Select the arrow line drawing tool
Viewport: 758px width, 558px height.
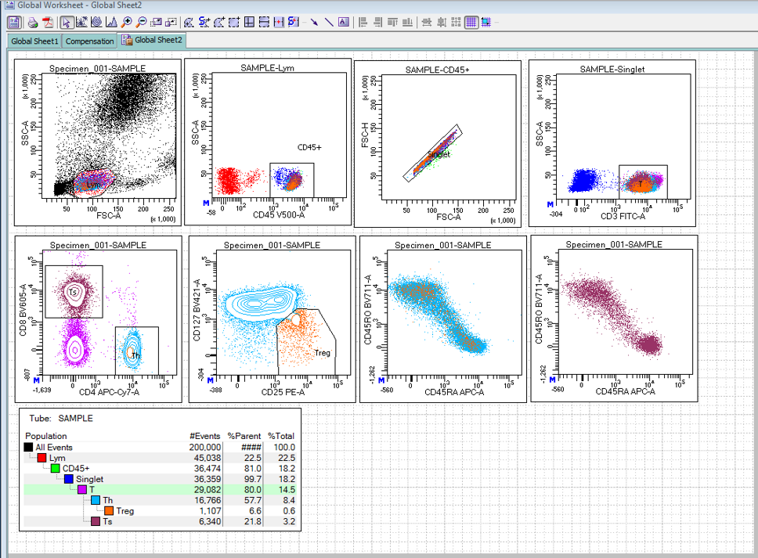(313, 23)
